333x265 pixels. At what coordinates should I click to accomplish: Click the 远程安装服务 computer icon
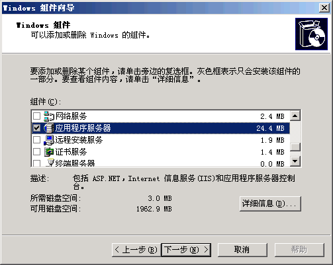49,140
